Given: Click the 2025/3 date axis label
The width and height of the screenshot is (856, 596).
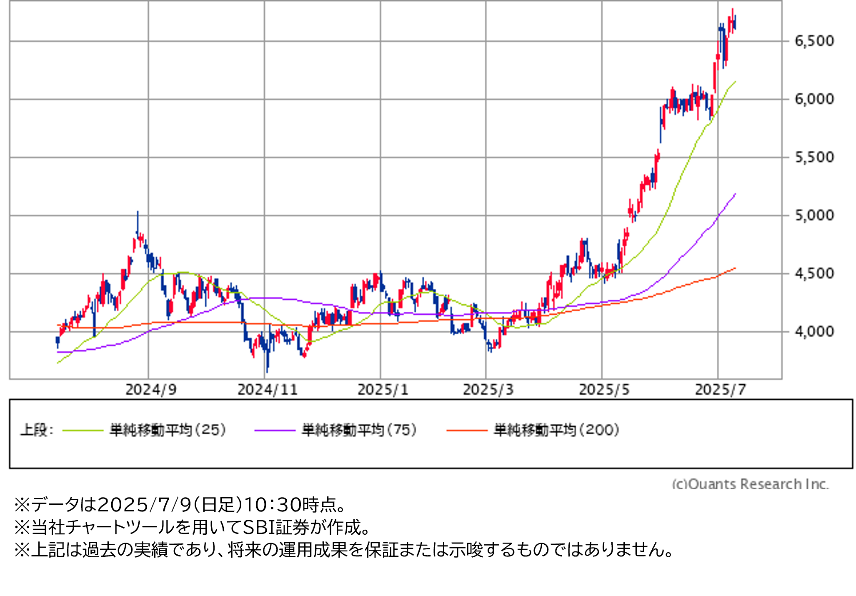Looking at the screenshot, I should tap(488, 390).
